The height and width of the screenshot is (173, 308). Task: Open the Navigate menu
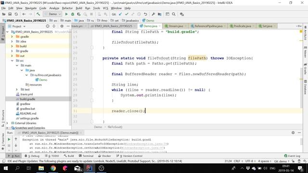[31, 8]
